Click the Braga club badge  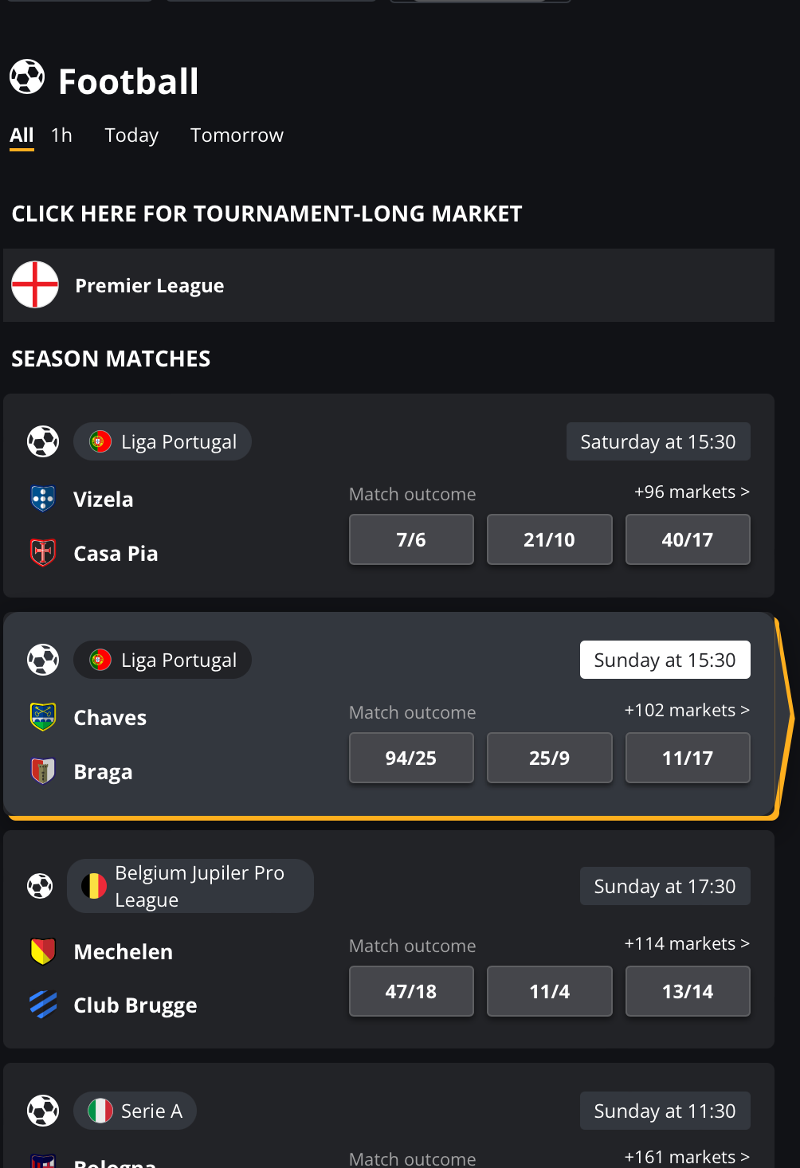43,770
